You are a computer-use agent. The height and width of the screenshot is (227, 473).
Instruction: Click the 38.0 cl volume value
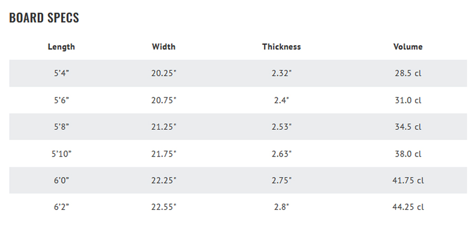[408, 154]
